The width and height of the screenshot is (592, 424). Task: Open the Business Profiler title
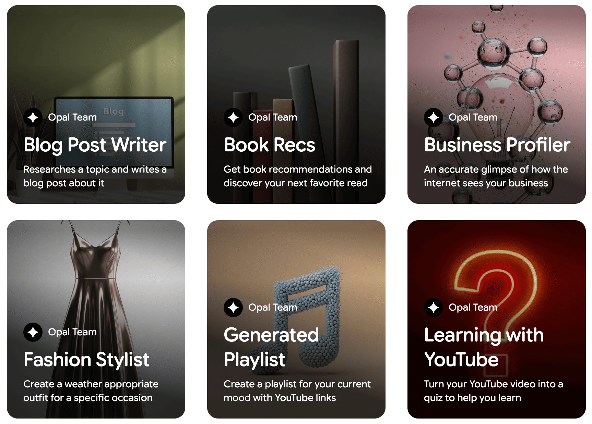coord(497,145)
